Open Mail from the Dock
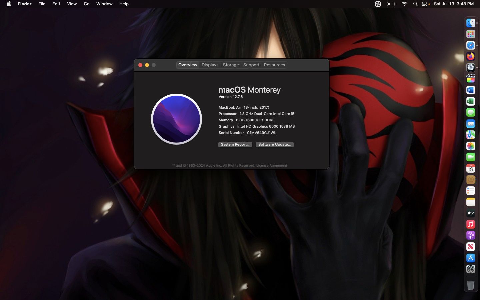This screenshot has height=300, width=480. click(x=470, y=124)
